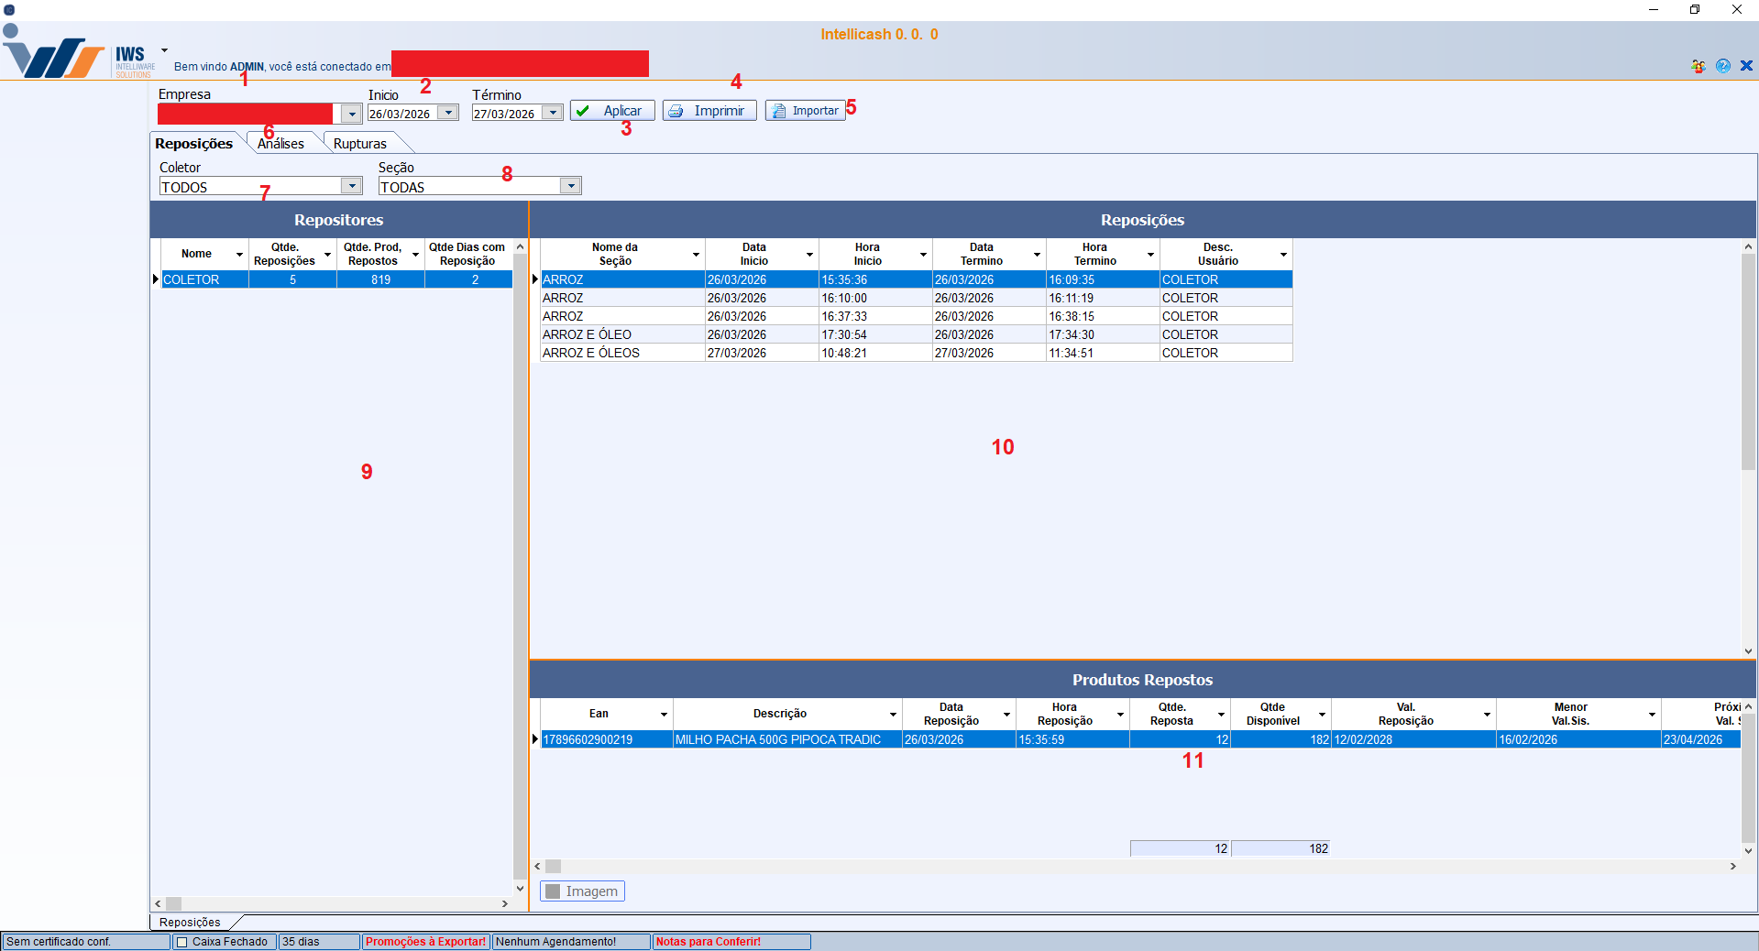Viewport: 1759px width, 951px height.
Task: Toggle the Caixa Fechado checkbox
Action: pos(181,942)
